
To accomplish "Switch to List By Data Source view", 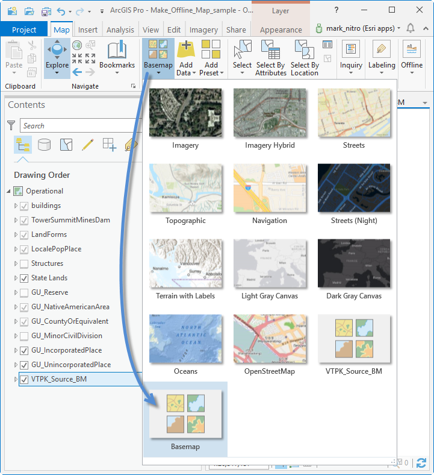I will pos(44,145).
